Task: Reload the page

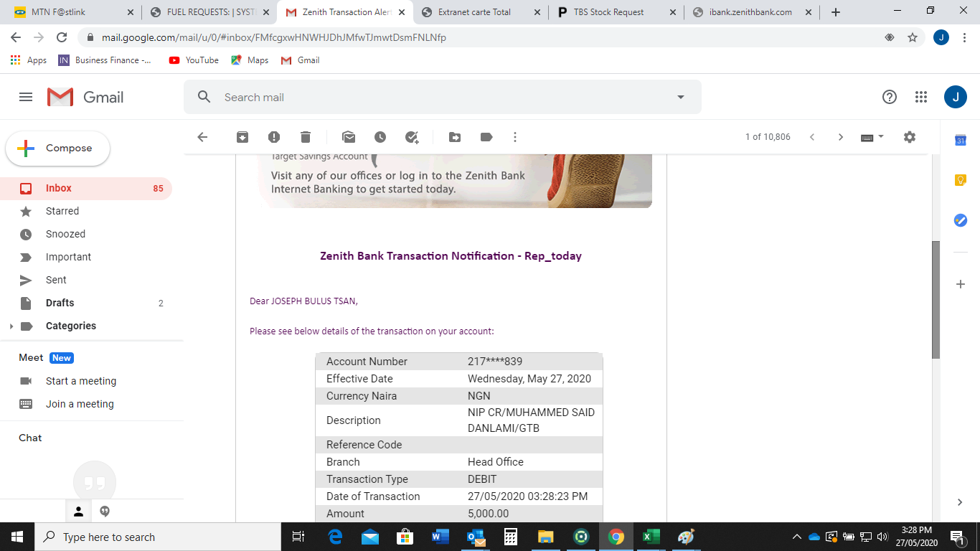Action: [x=62, y=37]
